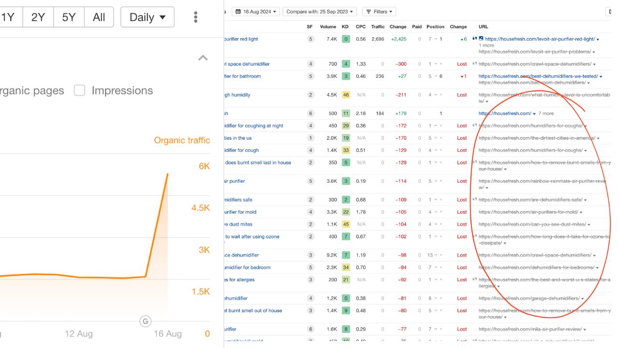Collapse the chart section with the up chevron
Screen dimensions: 619x348
click(x=203, y=58)
